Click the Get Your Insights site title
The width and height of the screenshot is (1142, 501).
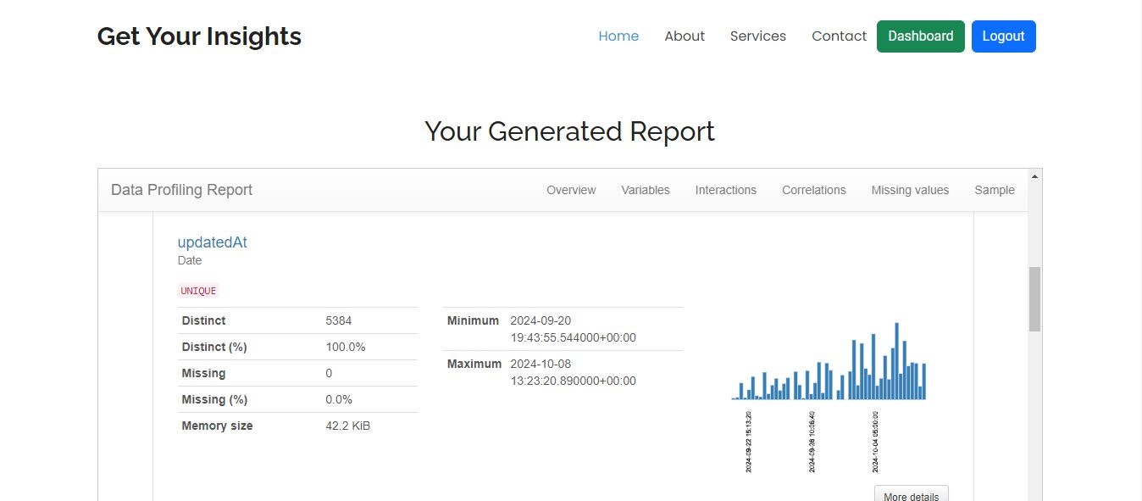[199, 36]
